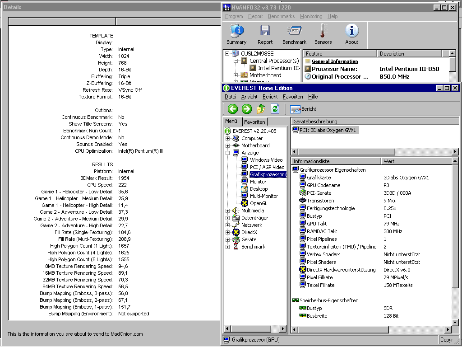Select PCI: 3Dlabs Oxygen GVX1 device entry
Image resolution: width=462 pixels, height=347 pixels.
[x=325, y=130]
